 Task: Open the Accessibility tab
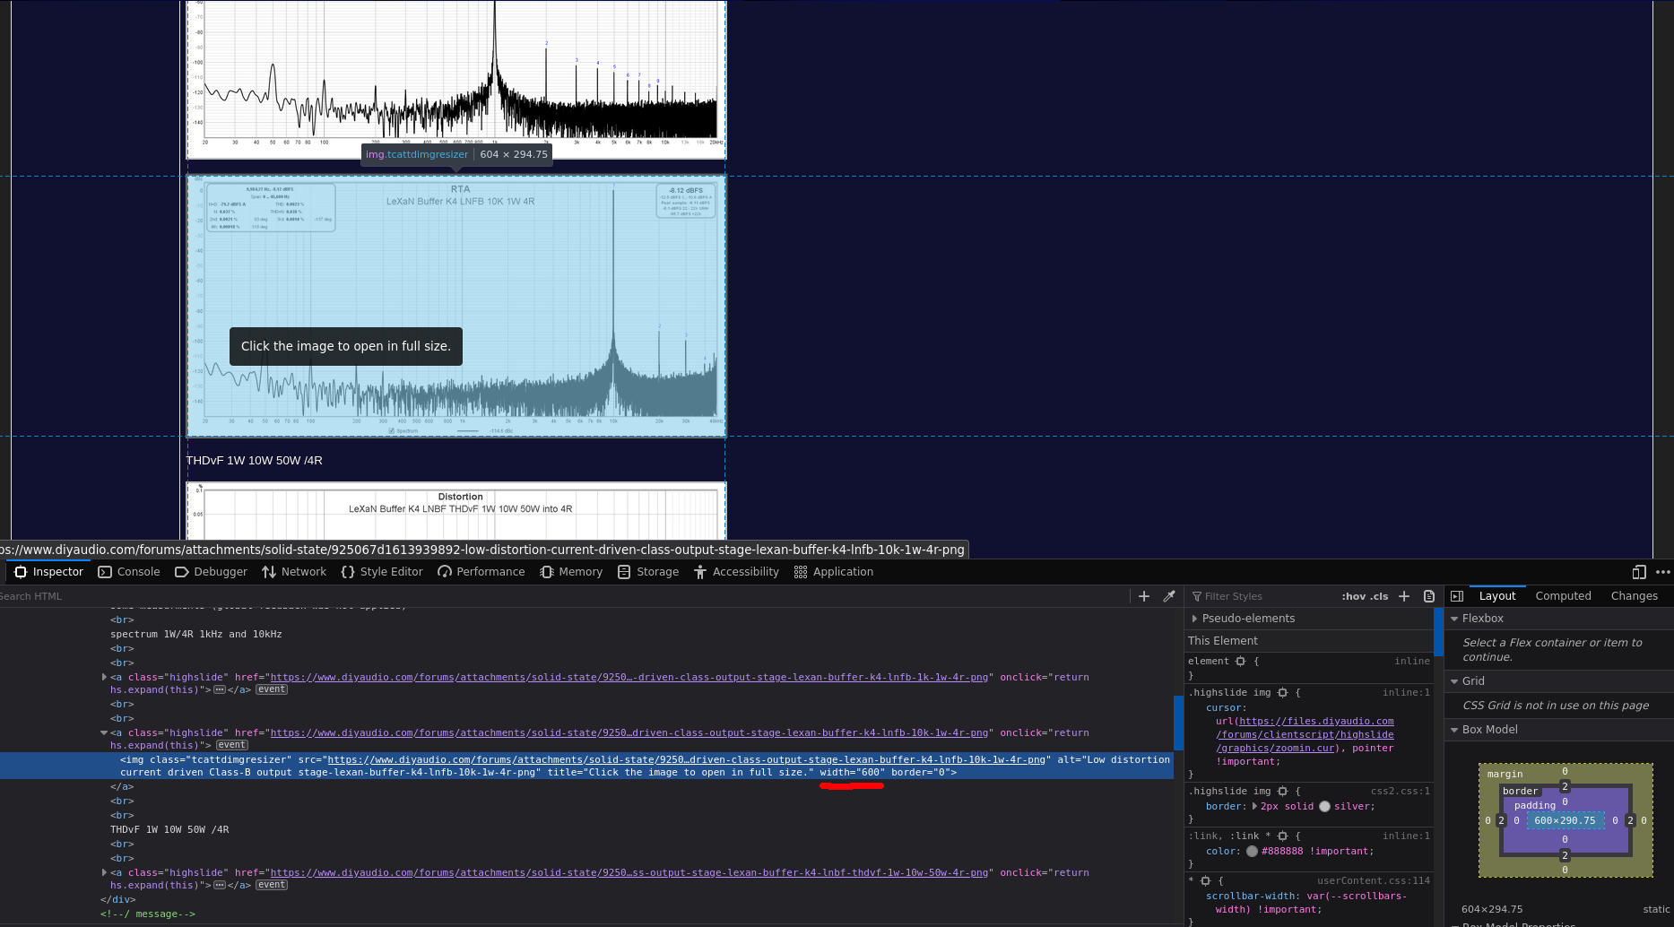736,572
